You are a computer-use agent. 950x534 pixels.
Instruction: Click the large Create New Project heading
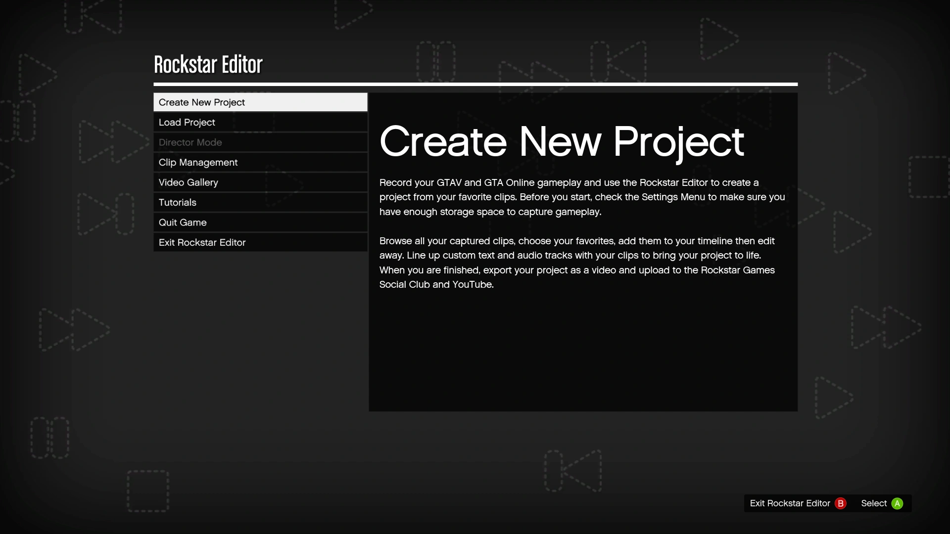coord(561,142)
